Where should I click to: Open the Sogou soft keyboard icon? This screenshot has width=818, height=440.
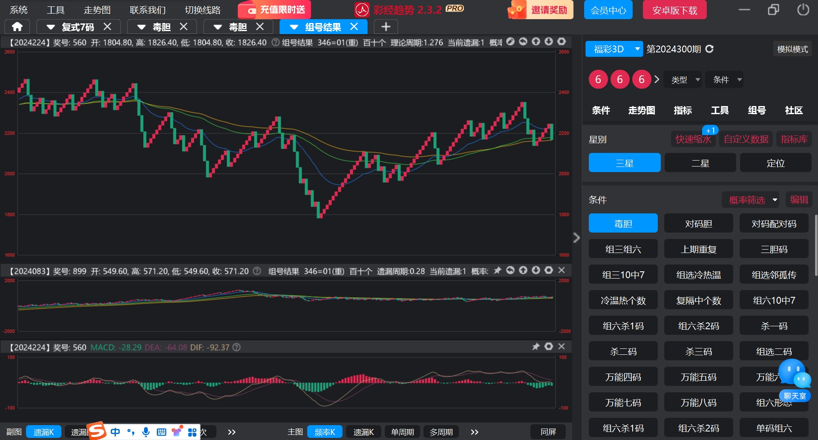[161, 432]
